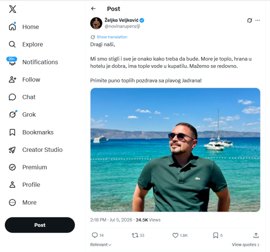Toggle bookmark on this post
The height and width of the screenshot is (252, 270).
tap(216, 235)
